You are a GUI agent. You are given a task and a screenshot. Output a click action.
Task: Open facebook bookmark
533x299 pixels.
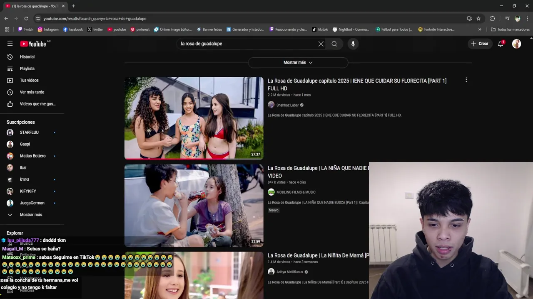[73, 29]
